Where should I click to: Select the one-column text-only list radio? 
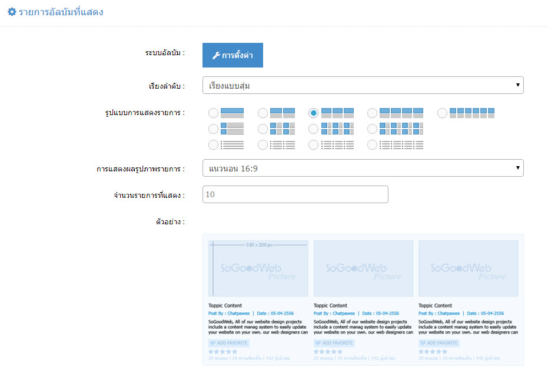point(213,144)
